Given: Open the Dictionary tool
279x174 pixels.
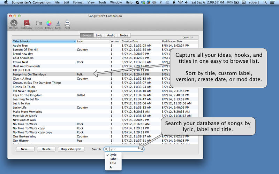Looking at the screenshot, I should pyautogui.click(x=26, y=24).
